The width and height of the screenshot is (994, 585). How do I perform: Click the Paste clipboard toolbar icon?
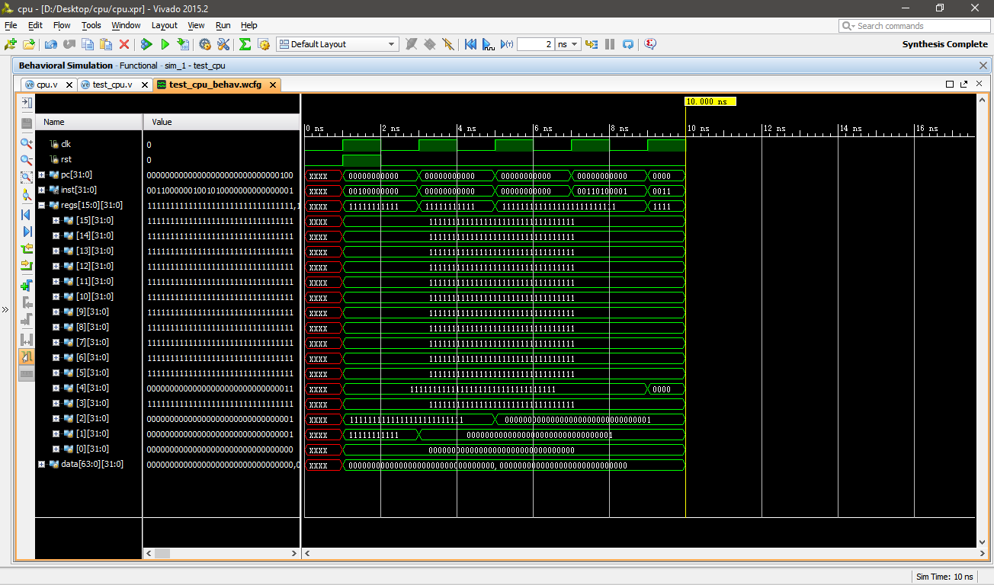click(106, 44)
